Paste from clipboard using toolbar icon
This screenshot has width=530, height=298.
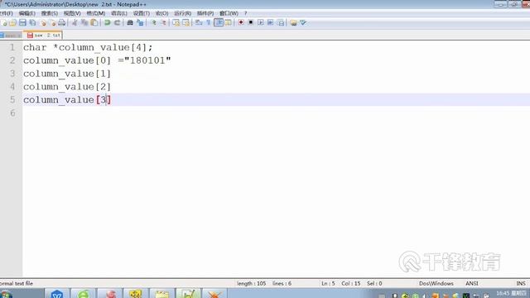tap(94, 22)
